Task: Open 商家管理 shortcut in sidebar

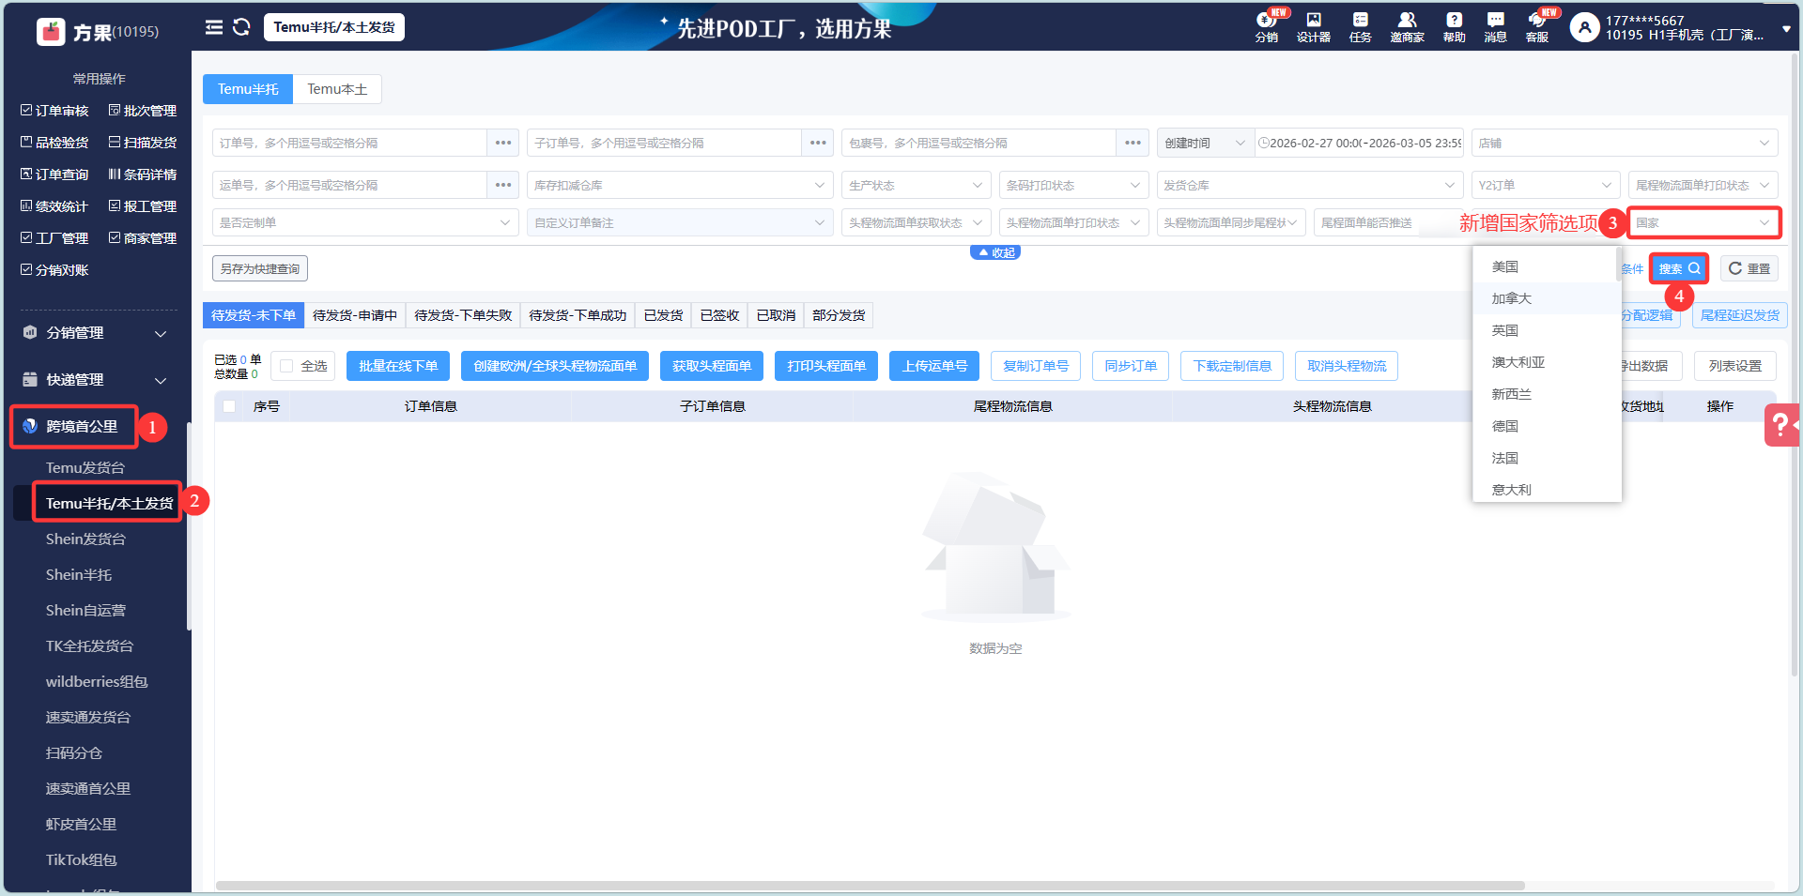Action: (143, 238)
